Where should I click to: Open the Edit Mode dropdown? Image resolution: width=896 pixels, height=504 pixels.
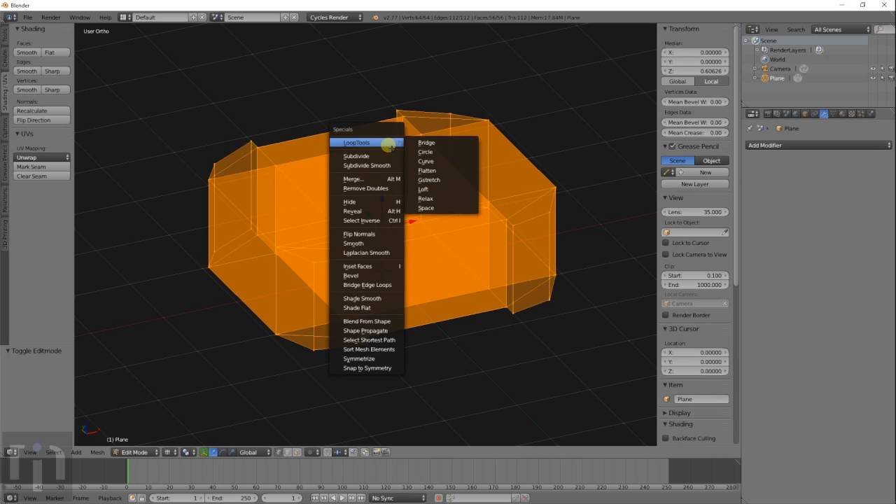point(136,452)
